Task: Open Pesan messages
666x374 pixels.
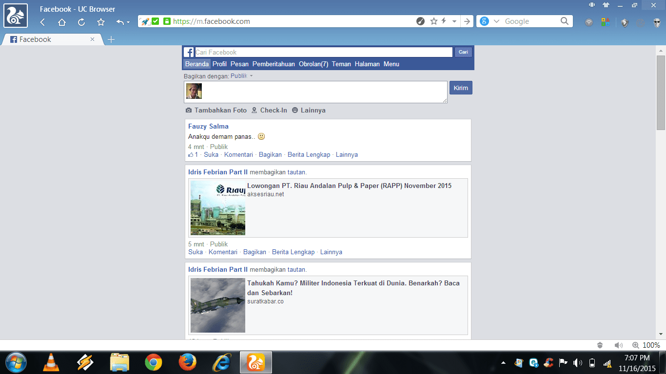Action: 239,64
